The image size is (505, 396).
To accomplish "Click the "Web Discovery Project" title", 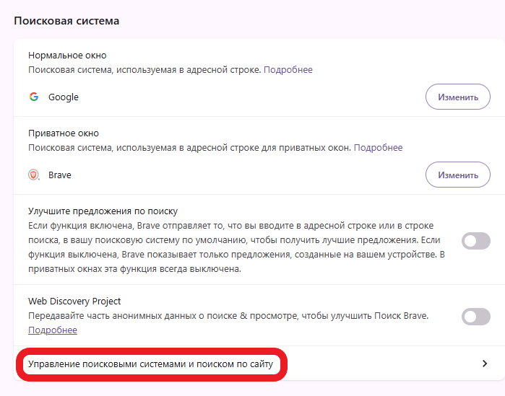I will pos(74,302).
